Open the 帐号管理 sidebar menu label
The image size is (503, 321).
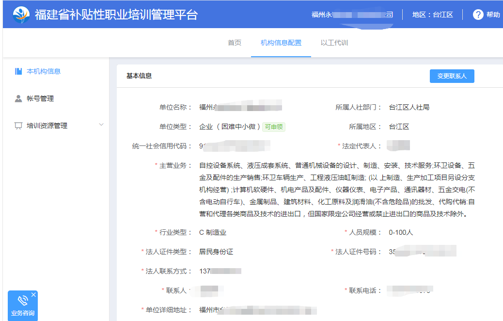[40, 98]
